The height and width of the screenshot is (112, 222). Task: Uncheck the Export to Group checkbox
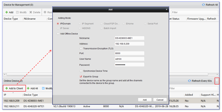coord(81,76)
